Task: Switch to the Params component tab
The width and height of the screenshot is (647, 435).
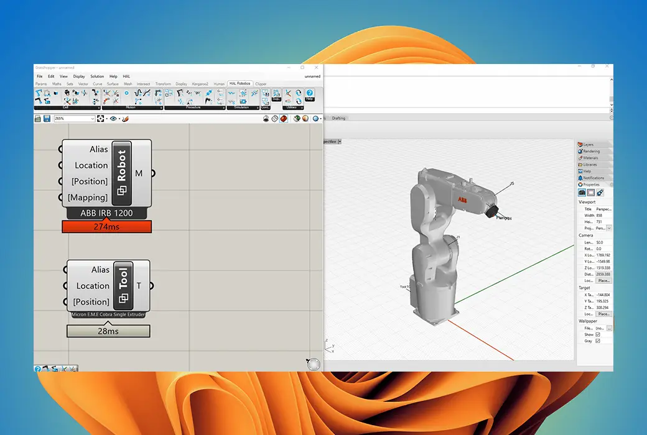Action: click(41, 84)
